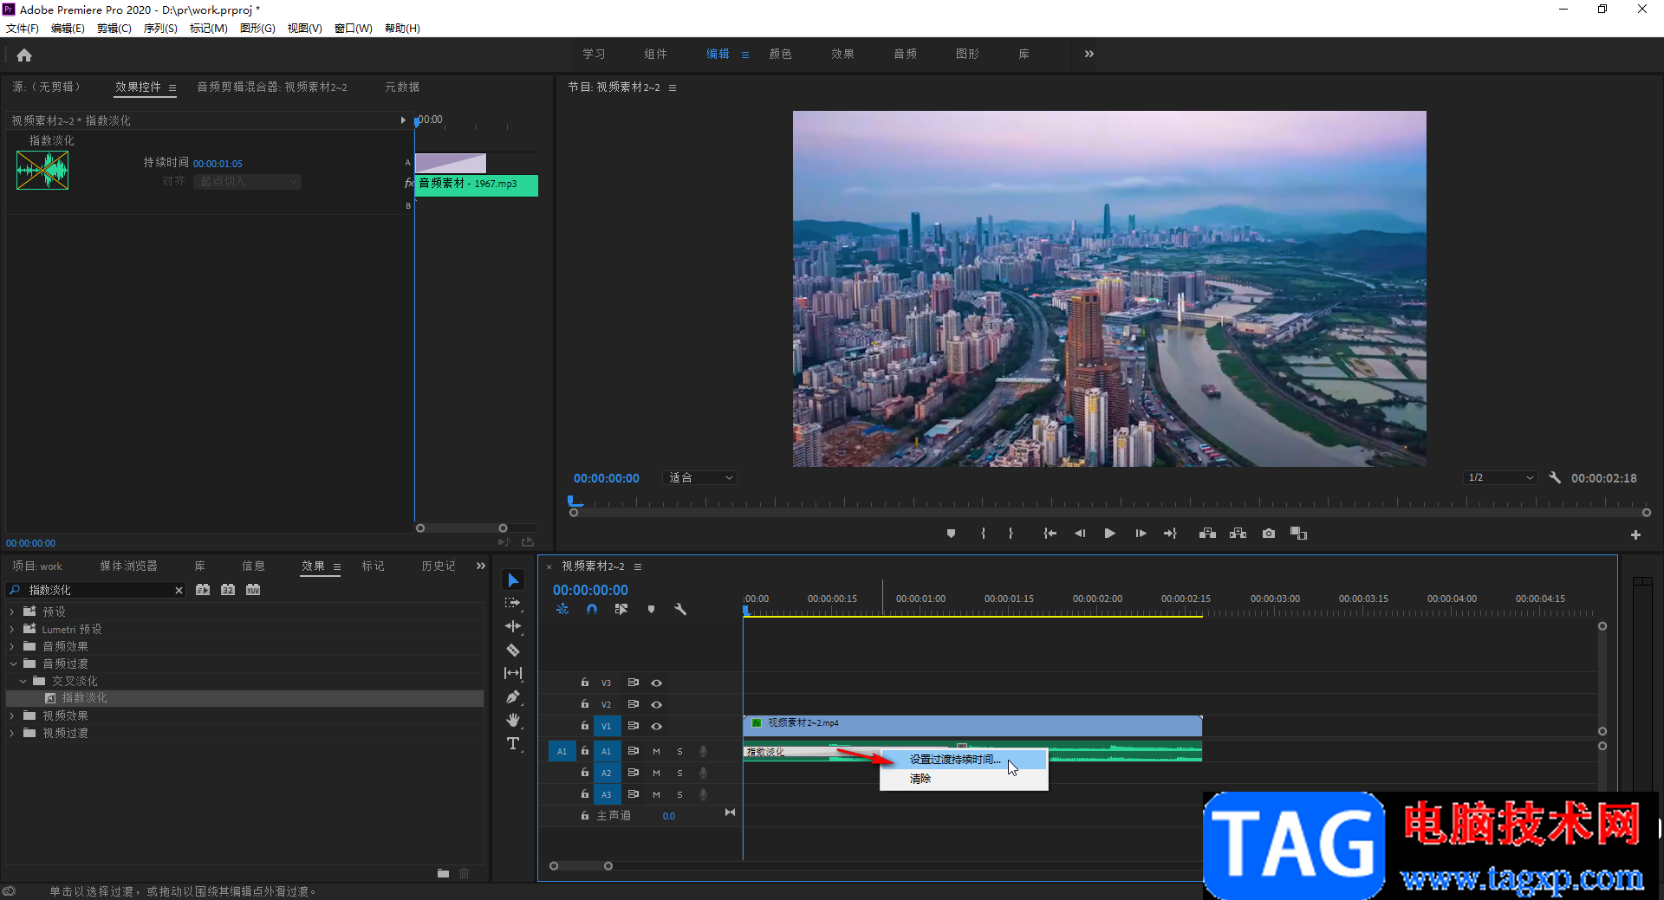Click program monitor Add Marker button
Screen dimensions: 1664x900
pyautogui.click(x=951, y=534)
